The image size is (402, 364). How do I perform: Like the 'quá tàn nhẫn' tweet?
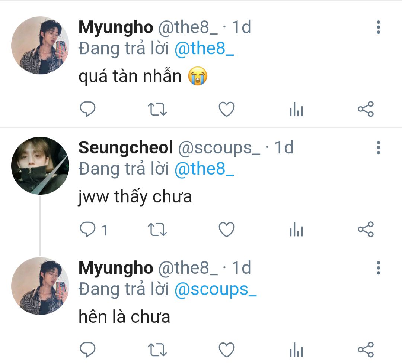(227, 109)
